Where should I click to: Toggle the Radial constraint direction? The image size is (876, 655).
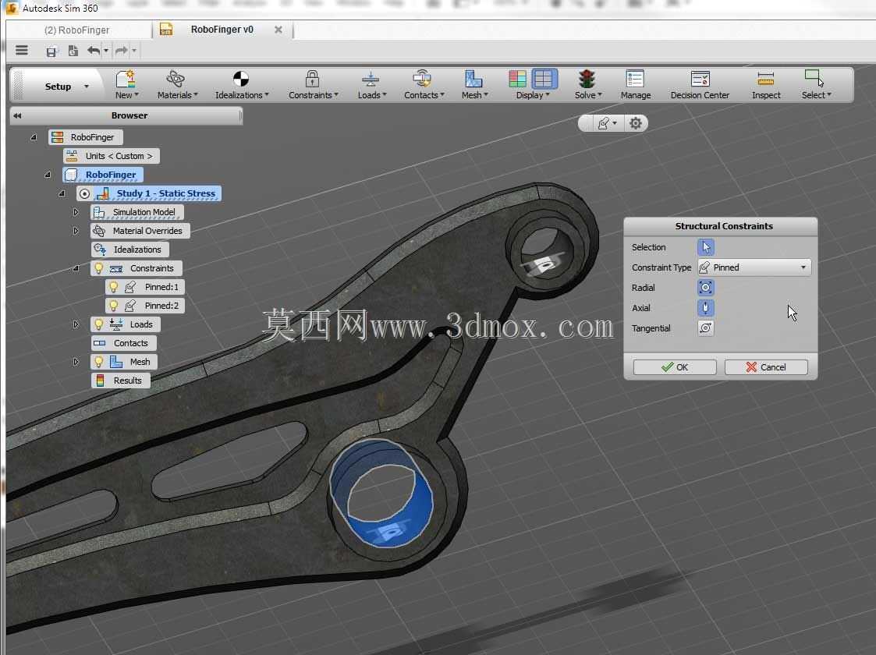point(706,288)
